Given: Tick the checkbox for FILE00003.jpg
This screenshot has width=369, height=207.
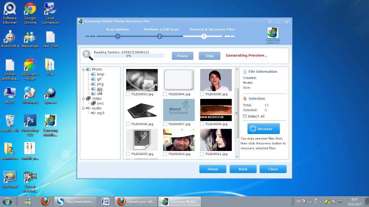Looking at the screenshot, I should 128,94.
